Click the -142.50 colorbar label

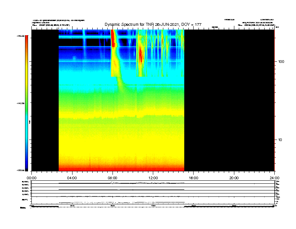coord(21,103)
